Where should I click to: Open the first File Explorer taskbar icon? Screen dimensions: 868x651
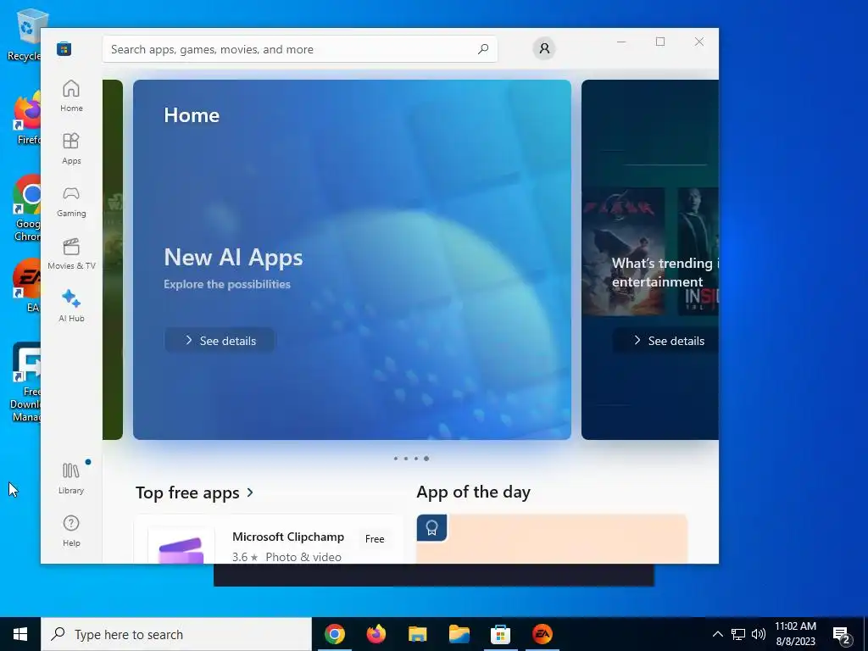417,634
